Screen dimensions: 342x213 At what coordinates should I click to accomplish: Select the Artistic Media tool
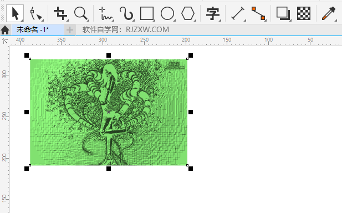126,13
